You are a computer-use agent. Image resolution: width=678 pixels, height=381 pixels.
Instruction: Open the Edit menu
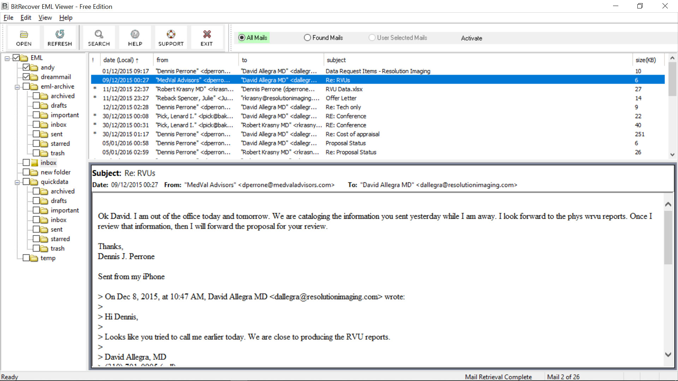pyautogui.click(x=25, y=17)
